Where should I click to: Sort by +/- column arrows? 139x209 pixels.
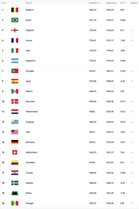click(x=124, y=3)
